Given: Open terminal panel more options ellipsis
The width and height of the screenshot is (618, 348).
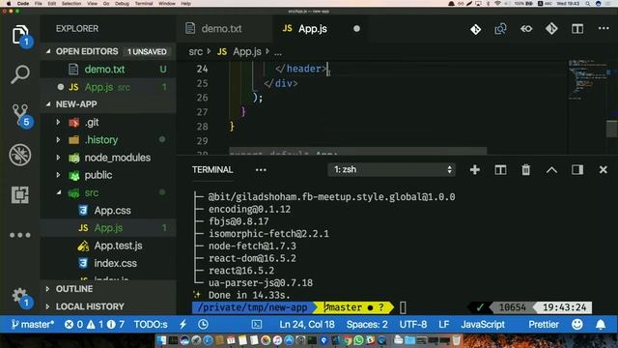Looking at the screenshot, I should 261,170.
